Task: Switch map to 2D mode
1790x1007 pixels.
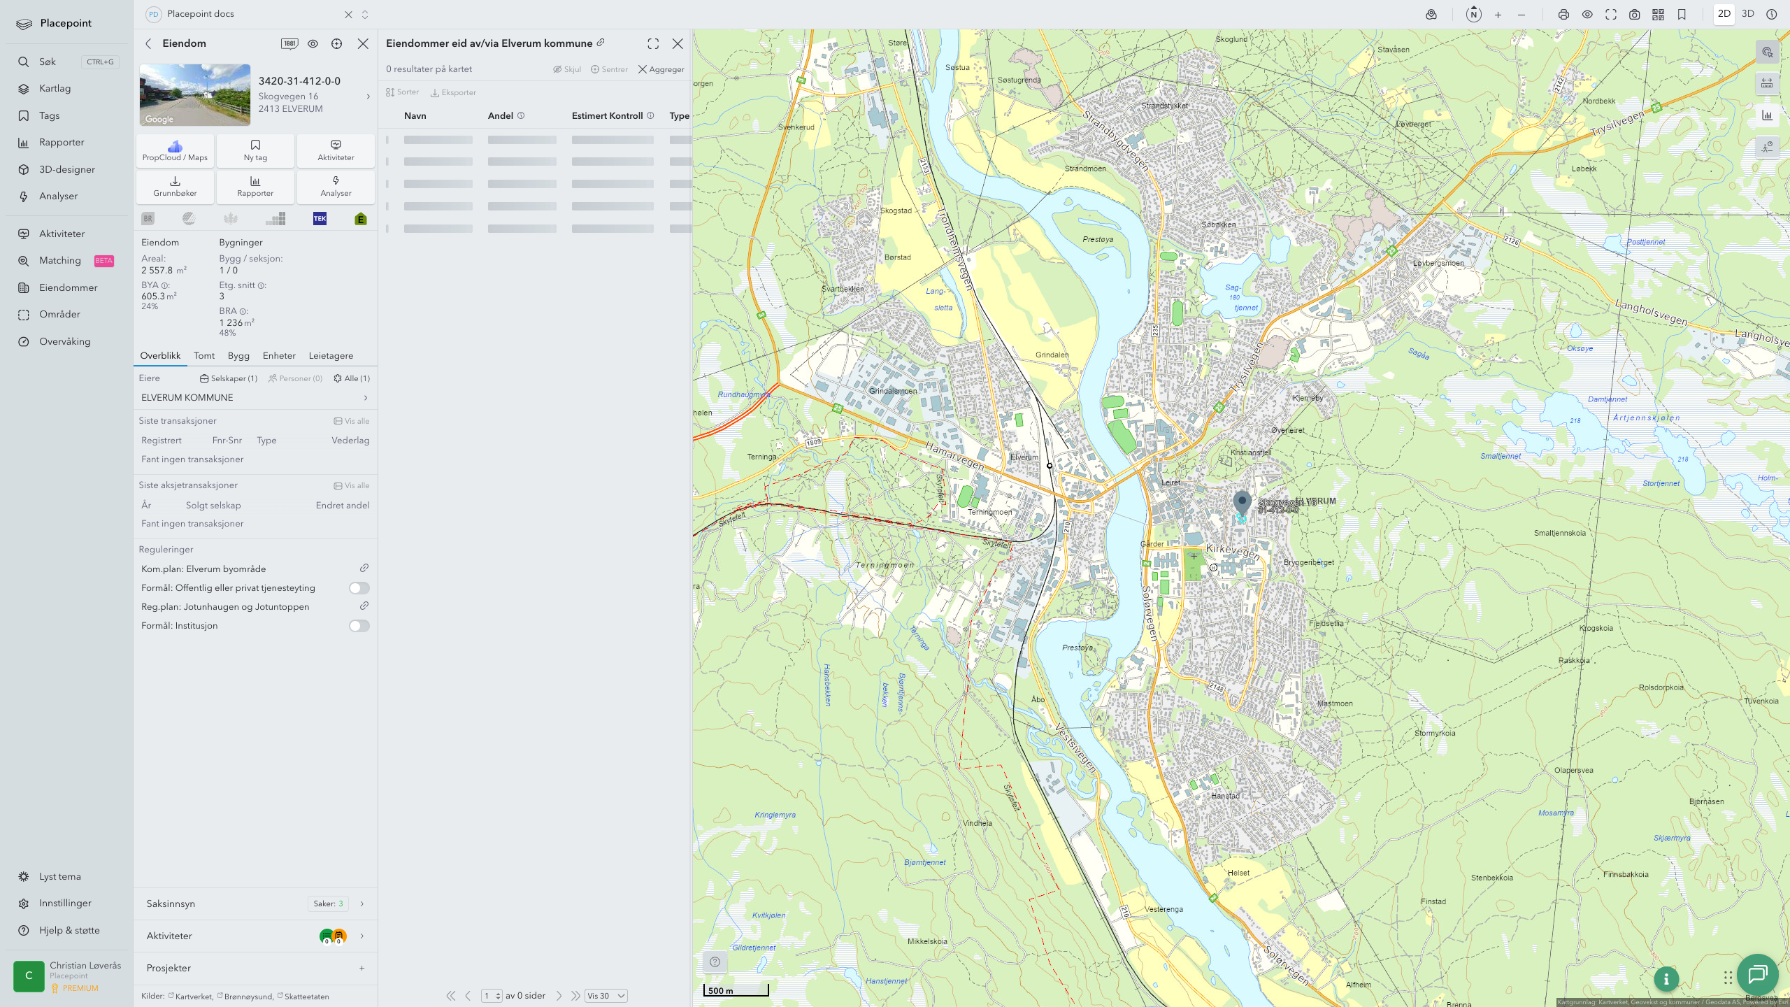Action: (x=1724, y=14)
